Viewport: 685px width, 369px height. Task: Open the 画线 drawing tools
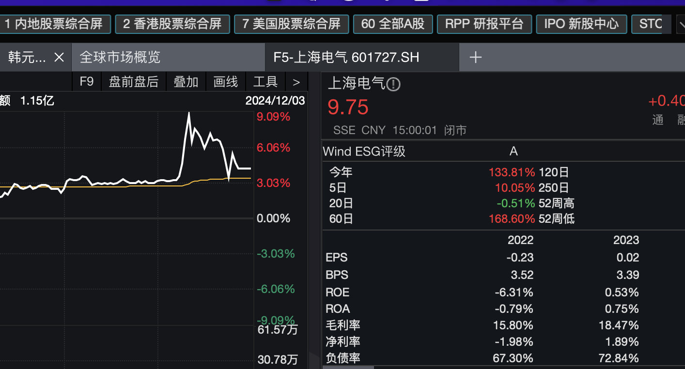[226, 82]
